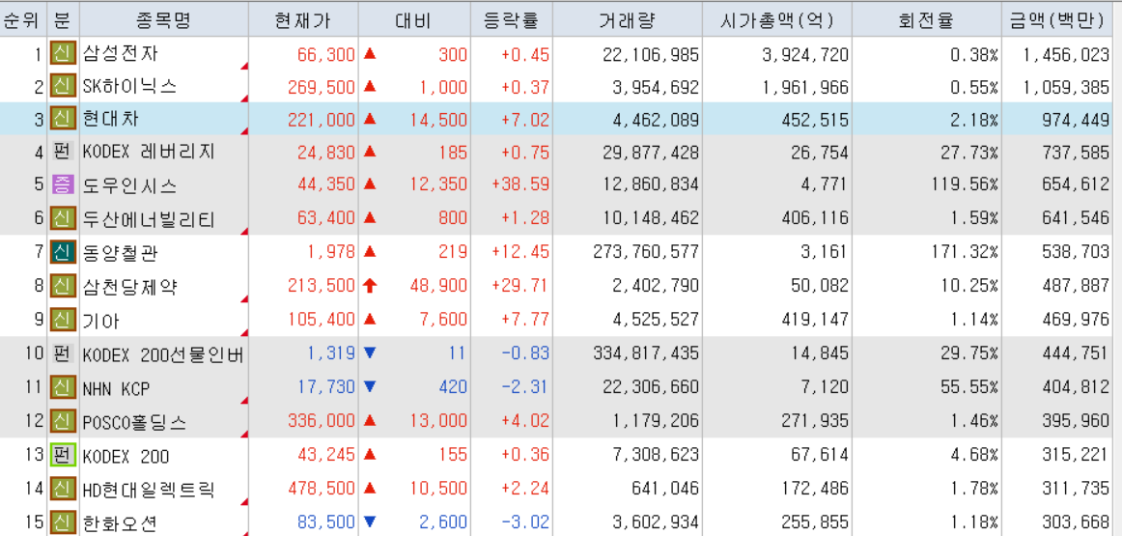This screenshot has height=536, width=1122.
Task: Select the stock name 동양철관
Action: point(120,253)
